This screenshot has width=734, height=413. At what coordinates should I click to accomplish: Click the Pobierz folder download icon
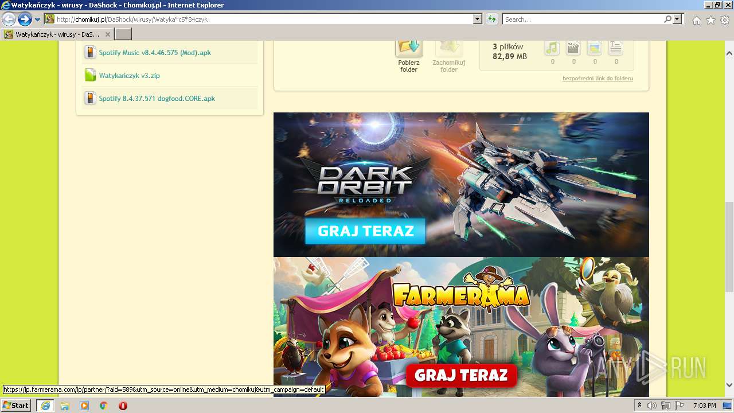point(409,47)
